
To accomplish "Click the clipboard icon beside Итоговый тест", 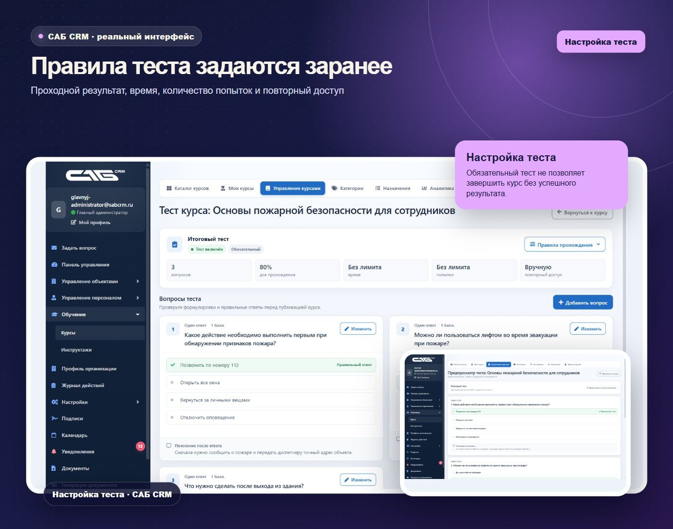I will tap(174, 244).
